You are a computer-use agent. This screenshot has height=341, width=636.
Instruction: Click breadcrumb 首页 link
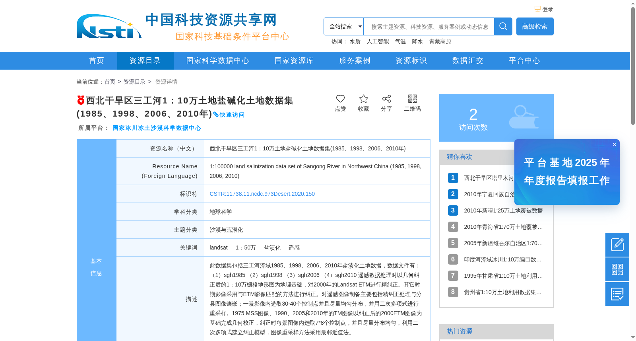tap(110, 82)
